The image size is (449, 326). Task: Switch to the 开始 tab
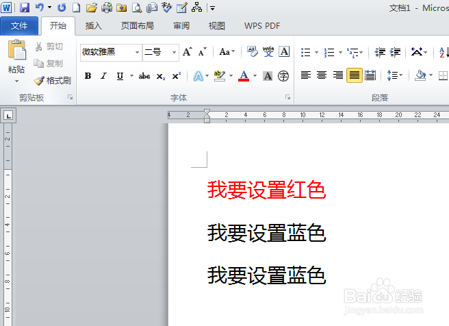click(58, 26)
